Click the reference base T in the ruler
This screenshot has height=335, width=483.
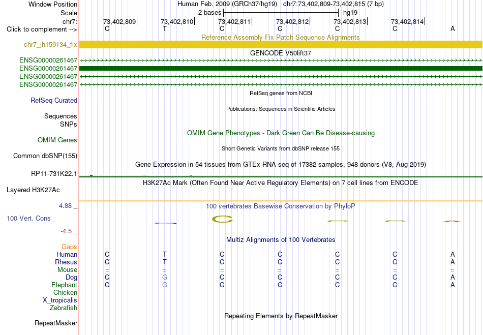click(x=165, y=29)
